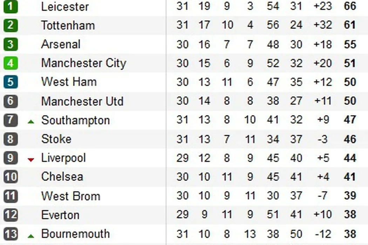The height and width of the screenshot is (245, 368).
Task: Click Leicester's 66 points total
Action: (350, 6)
